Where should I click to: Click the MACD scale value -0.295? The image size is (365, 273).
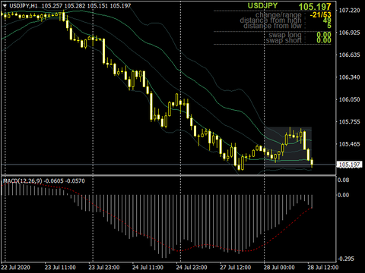click(x=346, y=259)
